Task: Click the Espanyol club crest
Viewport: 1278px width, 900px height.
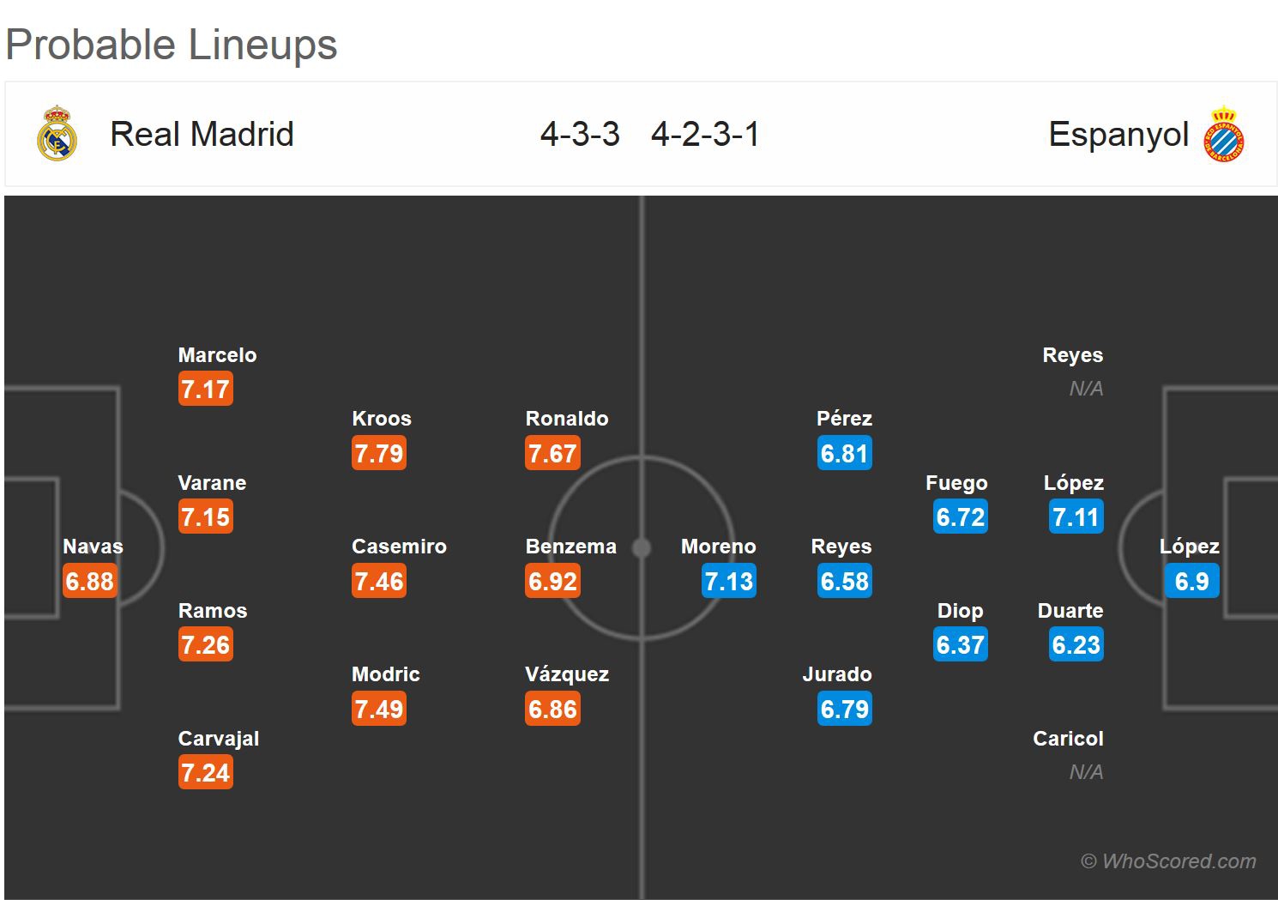Action: pyautogui.click(x=1224, y=135)
